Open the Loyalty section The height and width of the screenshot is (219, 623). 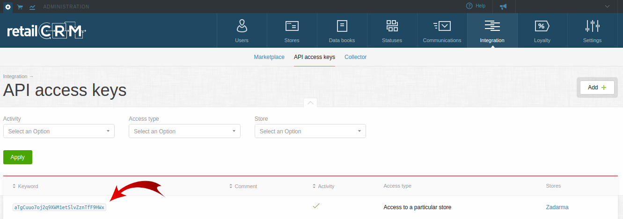542,30
